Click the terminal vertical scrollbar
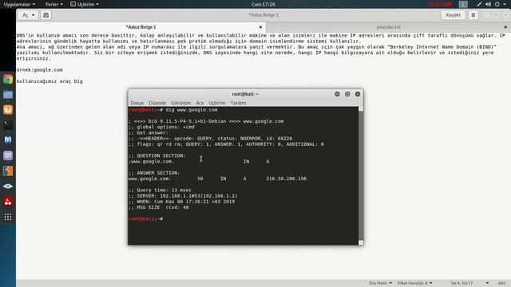 (361, 175)
